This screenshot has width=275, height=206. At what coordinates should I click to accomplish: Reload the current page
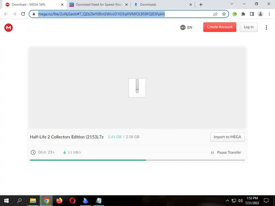pos(23,14)
